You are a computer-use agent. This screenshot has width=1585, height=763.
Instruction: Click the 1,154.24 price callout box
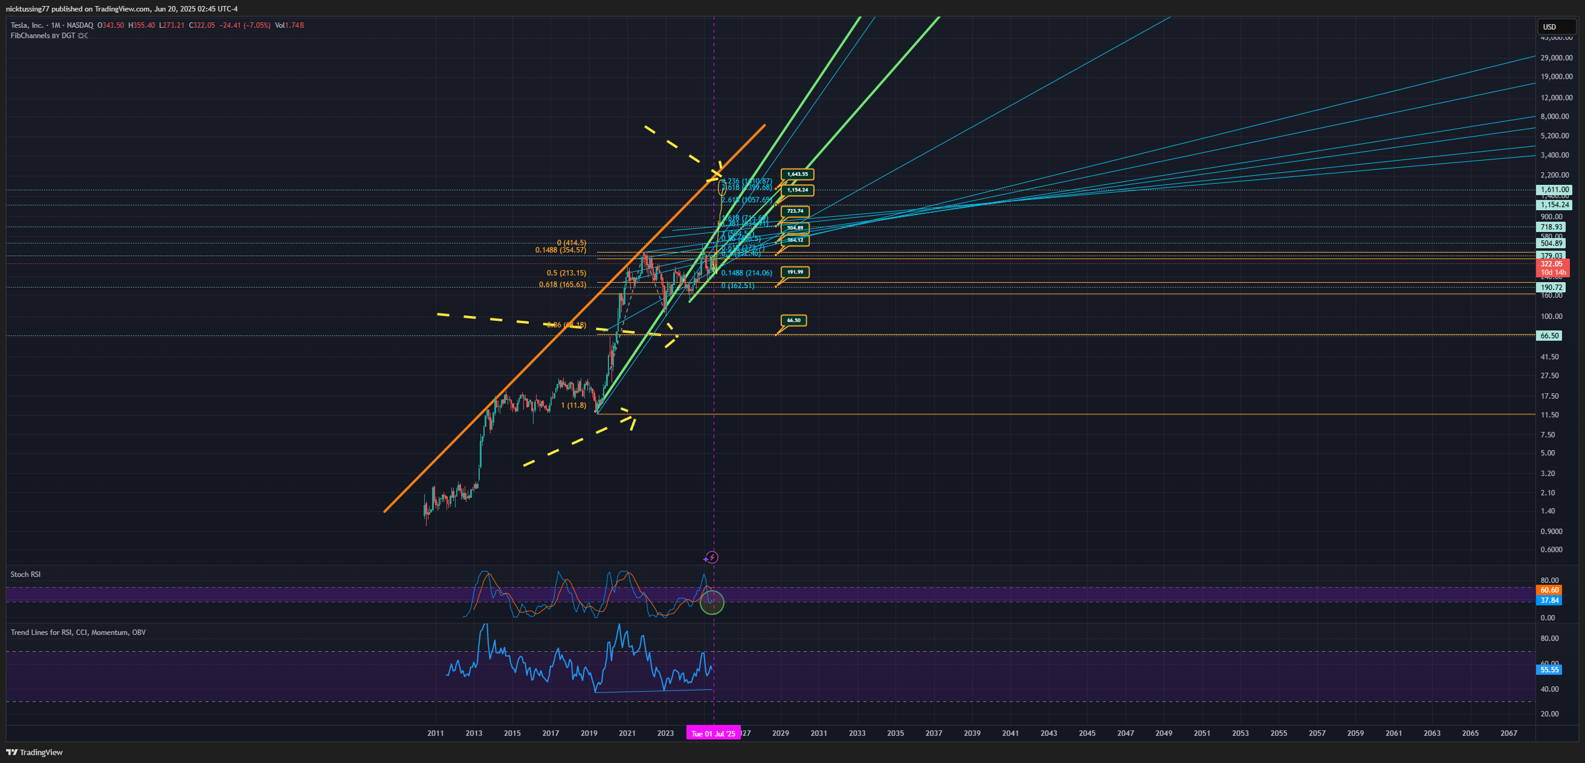click(798, 190)
